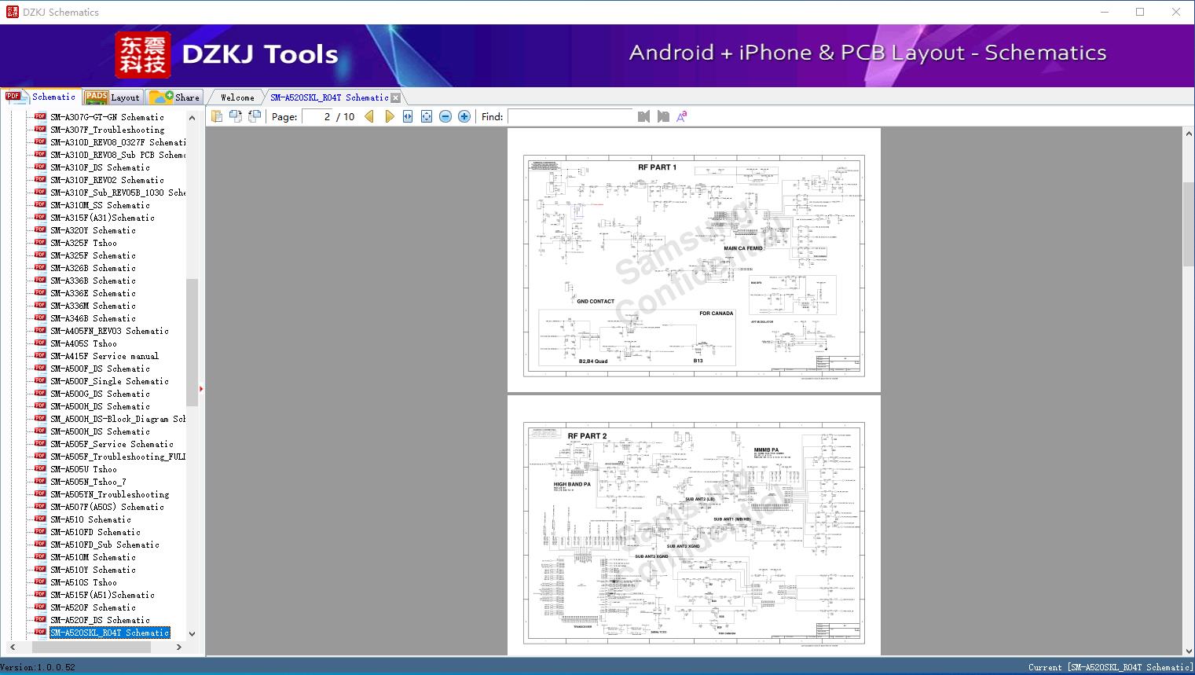
Task: Click the fit page icon
Action: [427, 116]
